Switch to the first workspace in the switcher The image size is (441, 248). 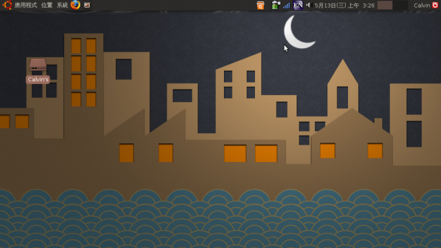coord(384,5)
